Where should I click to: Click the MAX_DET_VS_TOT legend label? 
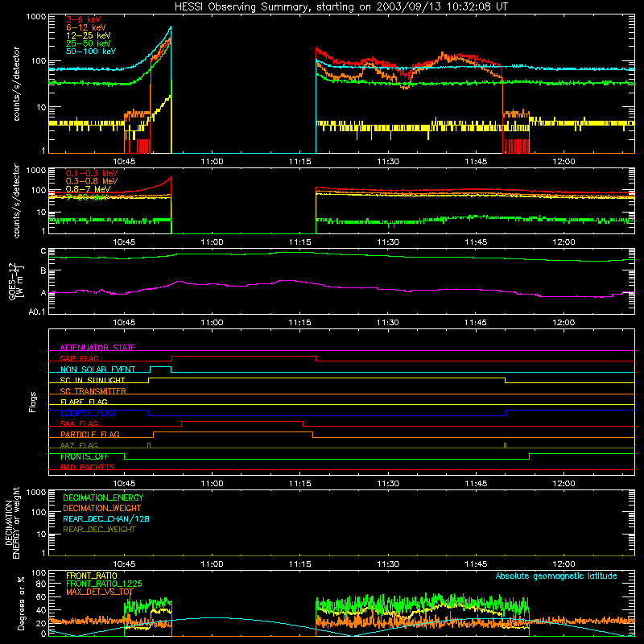100,592
